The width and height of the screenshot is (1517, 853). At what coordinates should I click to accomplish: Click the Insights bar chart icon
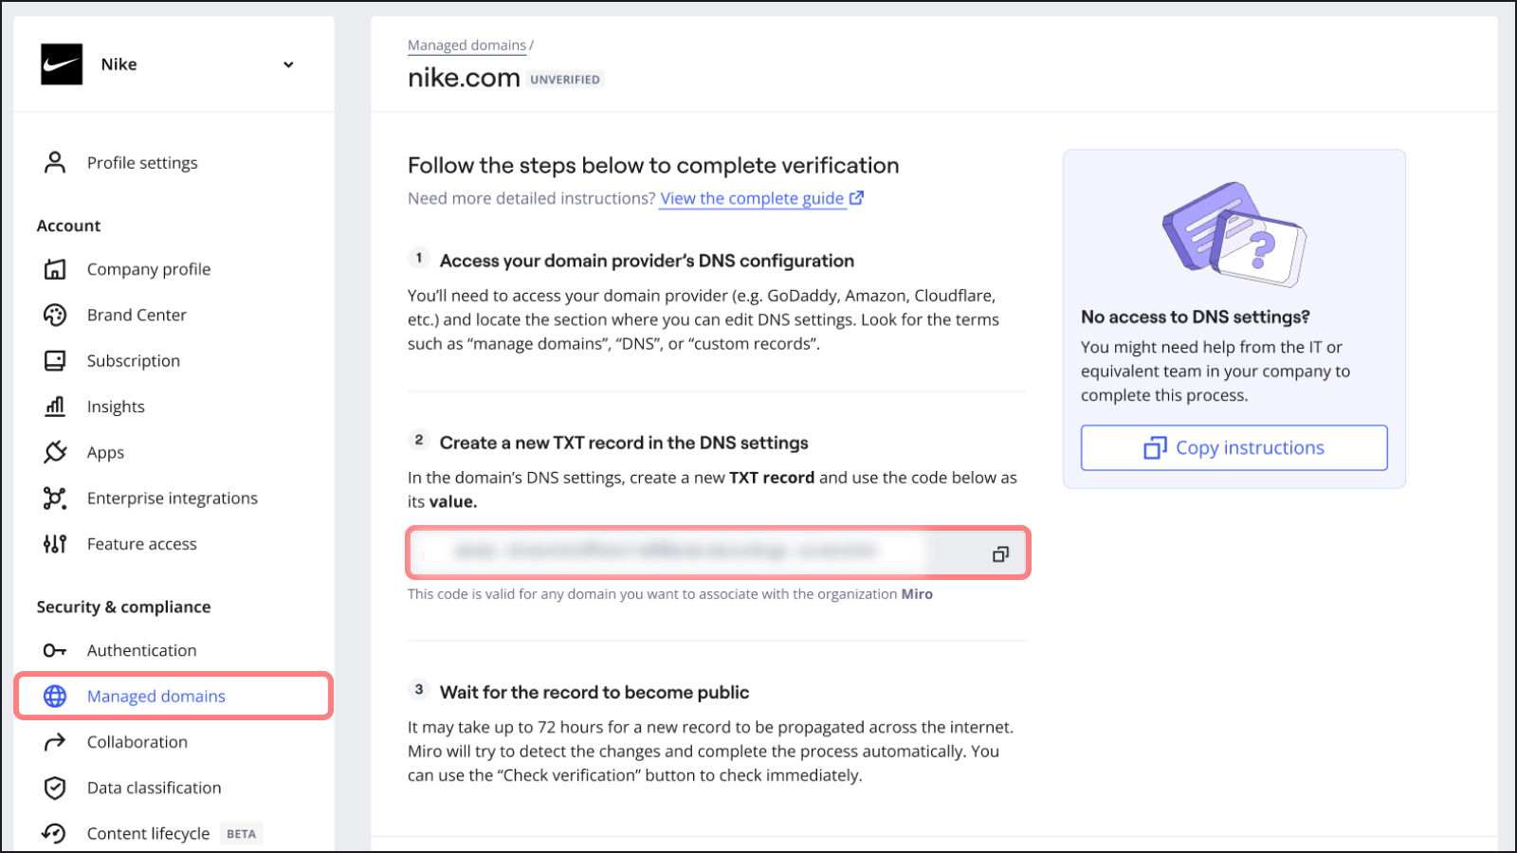55,406
